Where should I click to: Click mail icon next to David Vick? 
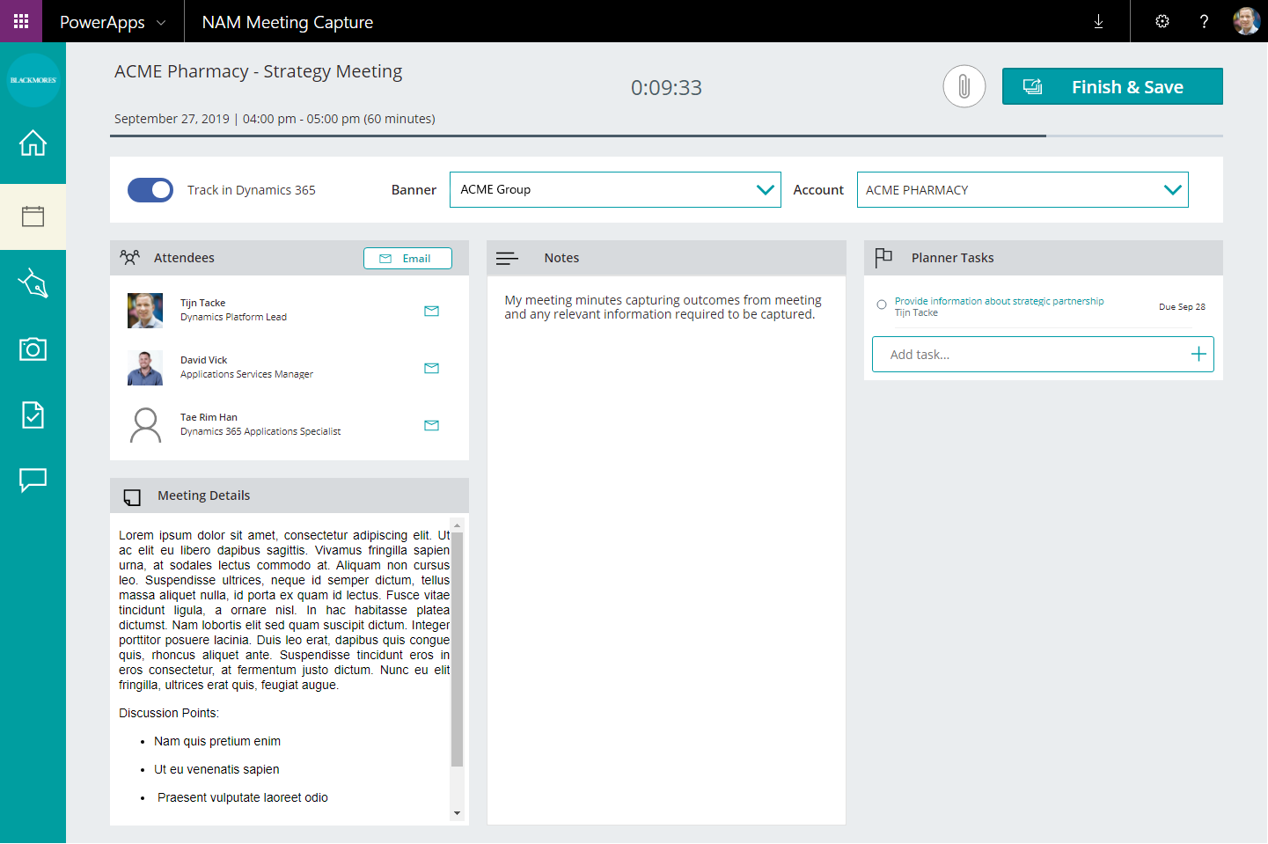pos(431,368)
